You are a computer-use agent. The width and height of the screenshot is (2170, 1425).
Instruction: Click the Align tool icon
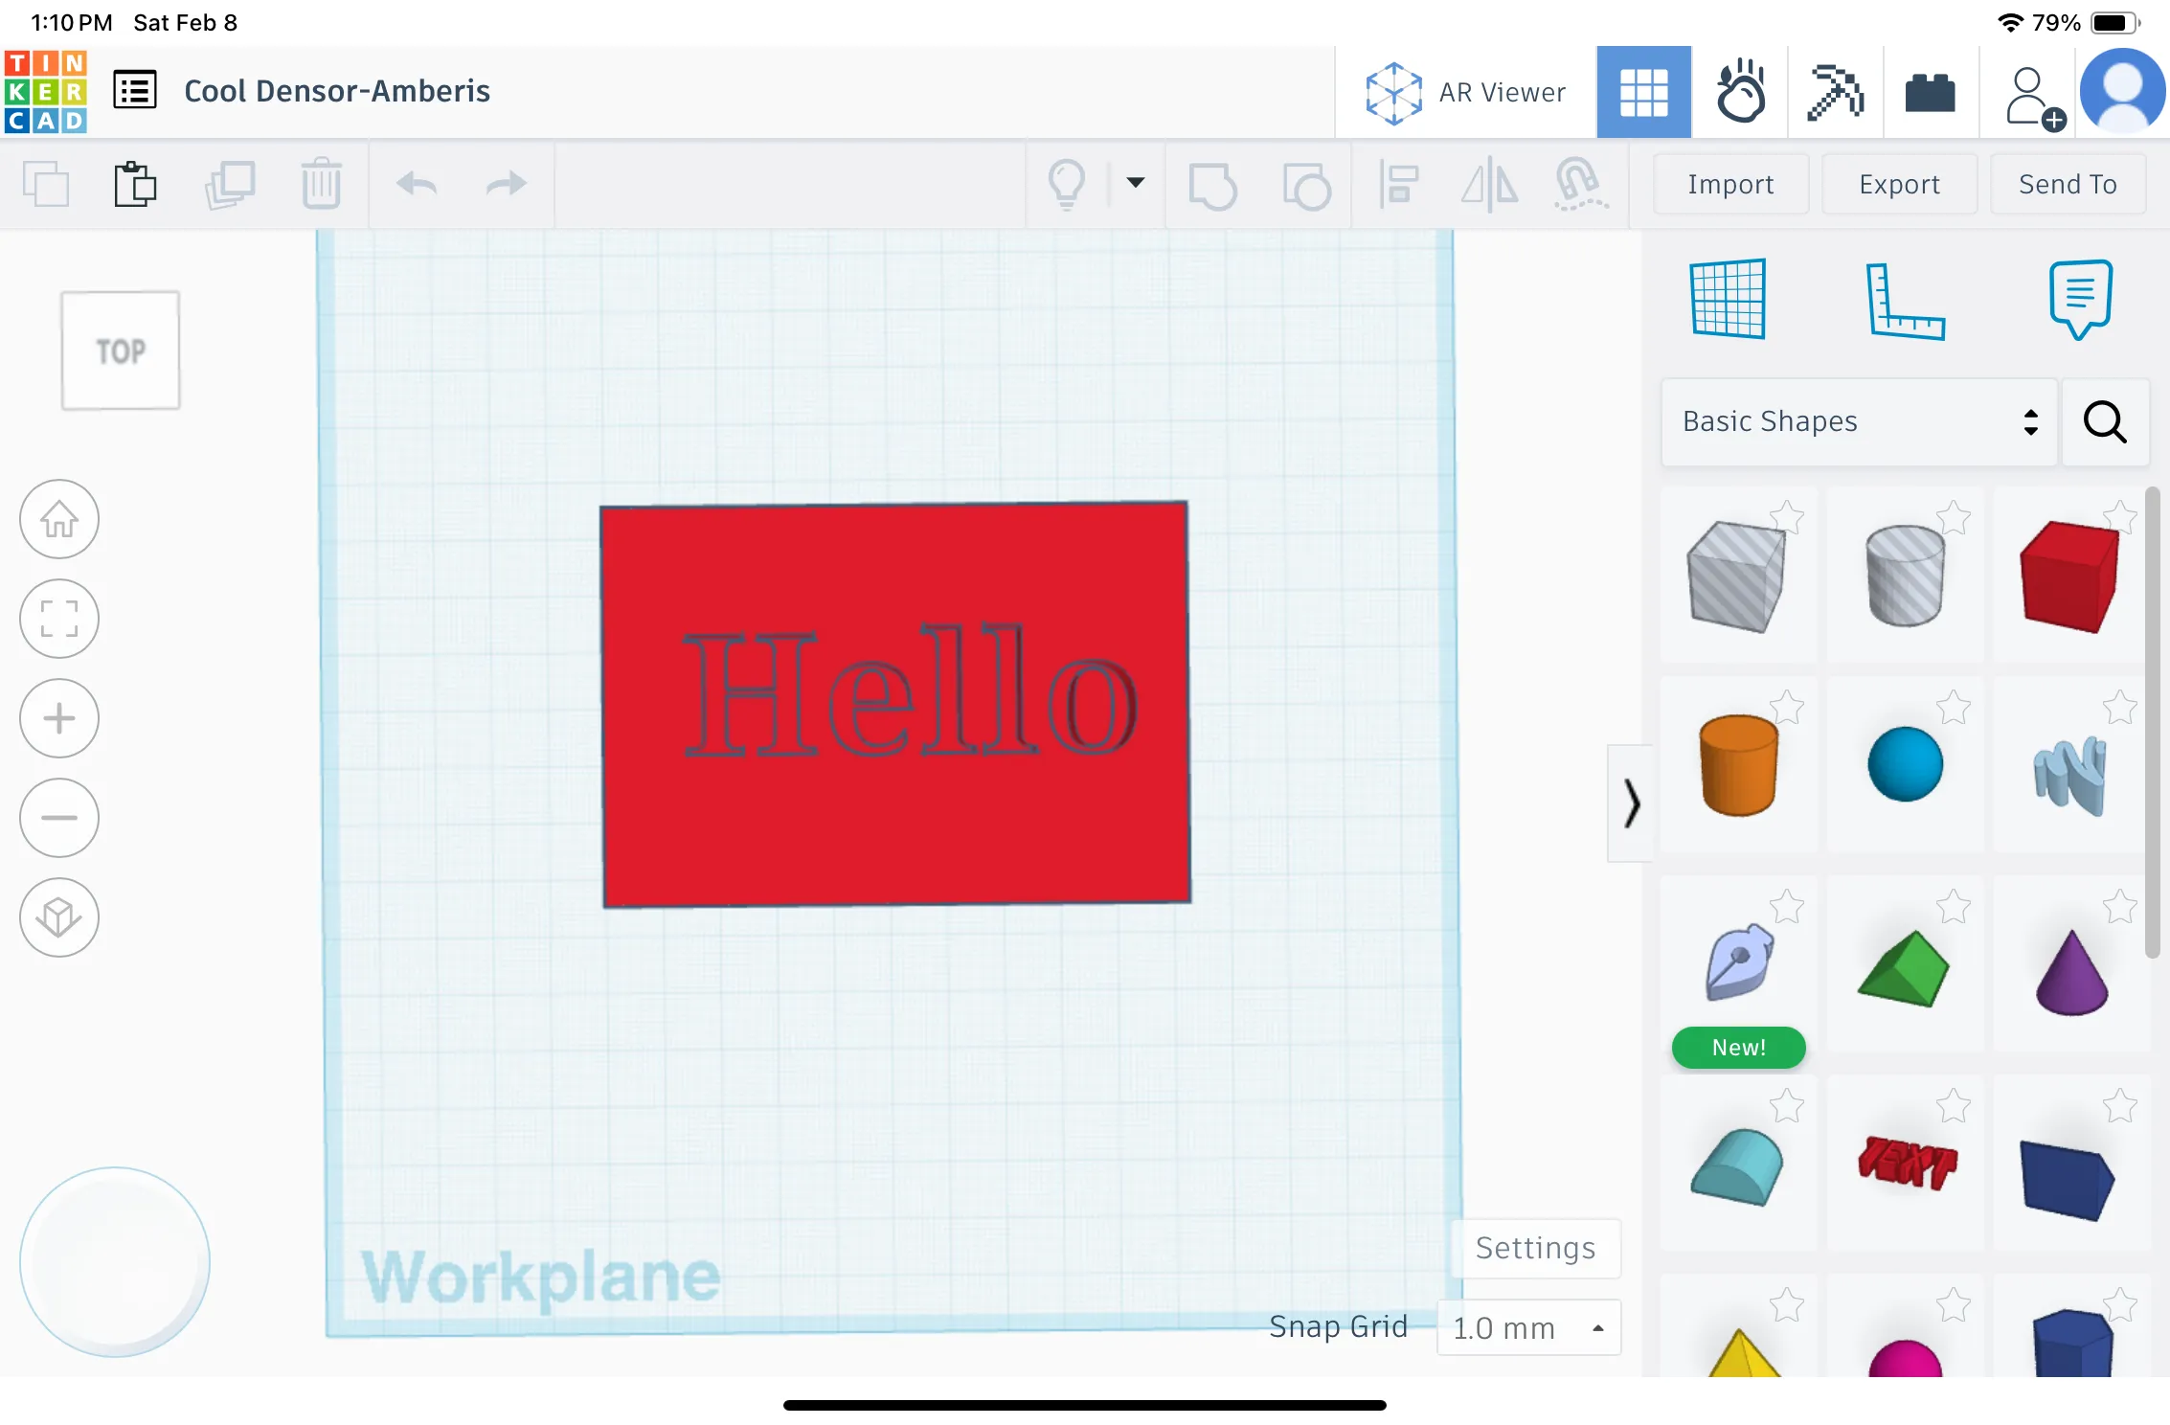pyautogui.click(x=1399, y=184)
